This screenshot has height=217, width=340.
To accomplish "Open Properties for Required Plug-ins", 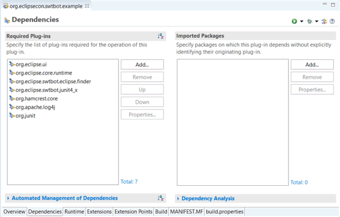I will click(142, 115).
